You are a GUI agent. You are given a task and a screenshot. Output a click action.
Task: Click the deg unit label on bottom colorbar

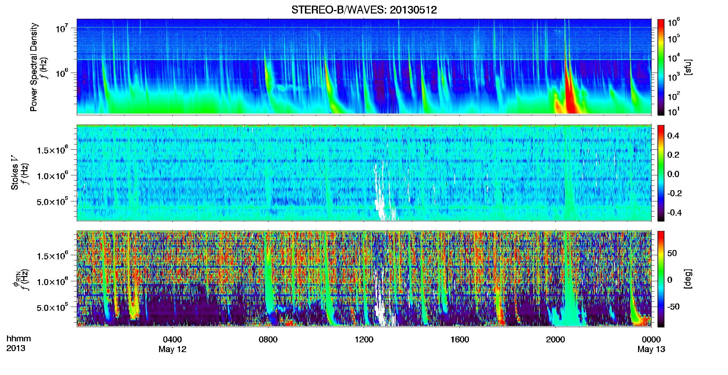(x=688, y=279)
